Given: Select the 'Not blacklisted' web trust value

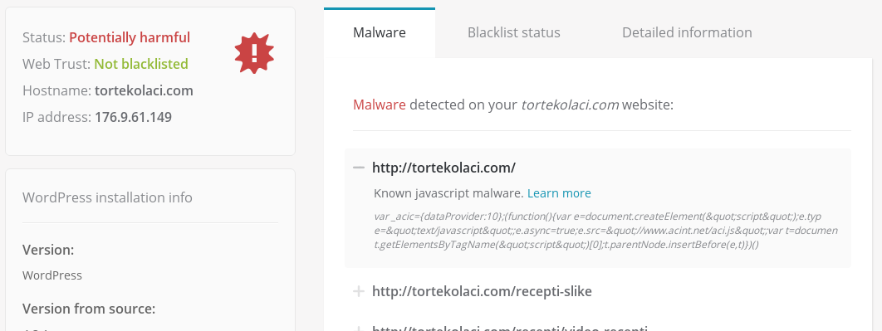Looking at the screenshot, I should (141, 64).
